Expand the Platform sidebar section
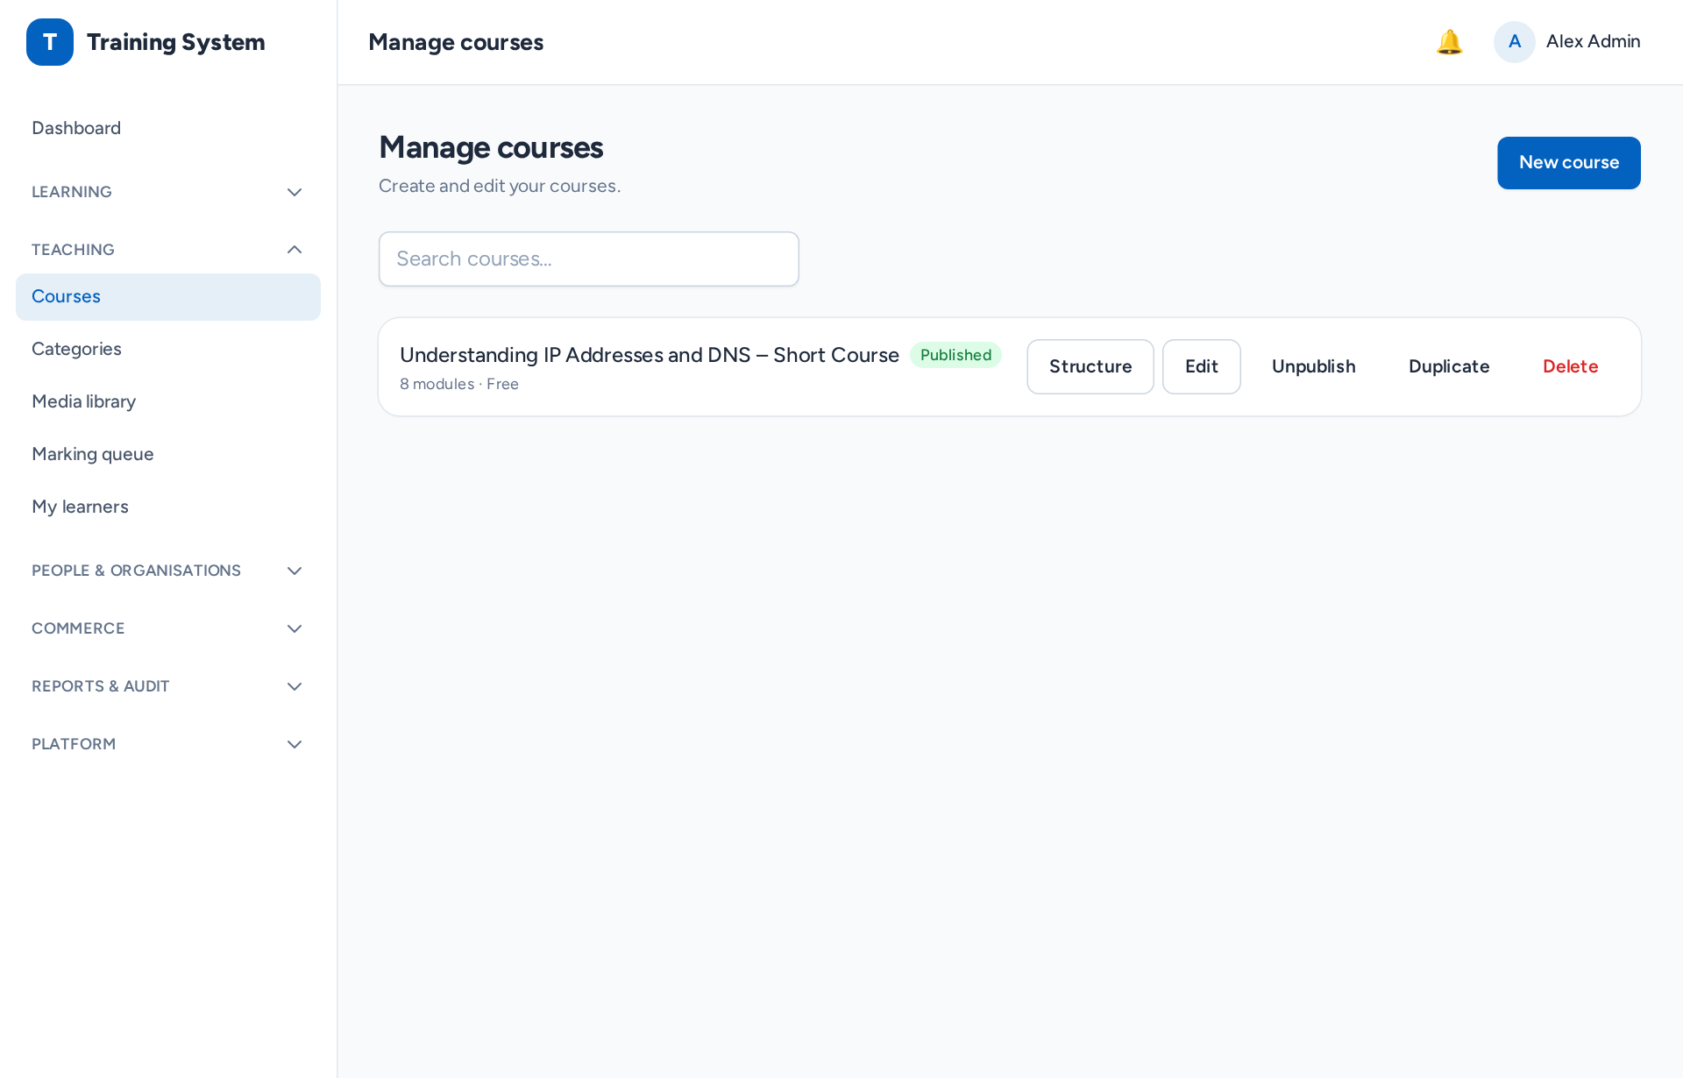Screen dimensions: 1683x1078 coord(167,744)
